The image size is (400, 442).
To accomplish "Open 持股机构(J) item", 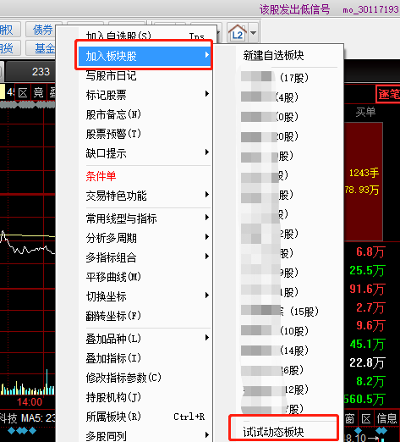I will pos(145,397).
